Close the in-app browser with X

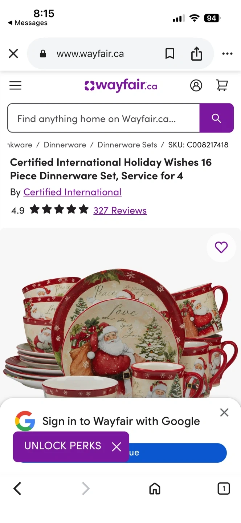click(13, 54)
